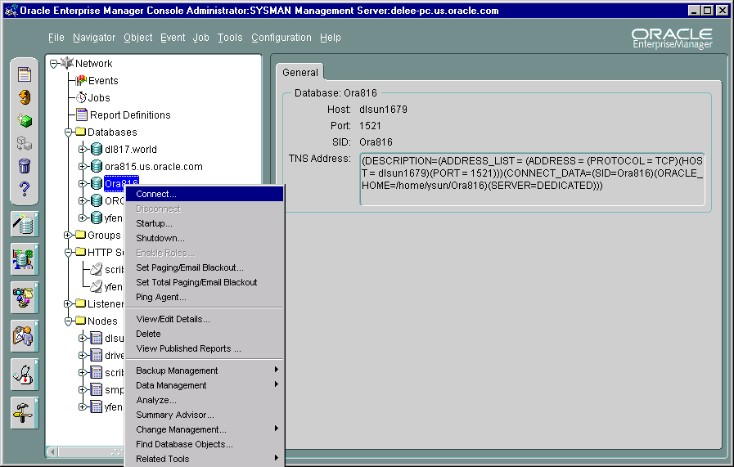Collapse the Nodes folder in tree
Image resolution: width=734 pixels, height=467 pixels.
click(x=69, y=321)
